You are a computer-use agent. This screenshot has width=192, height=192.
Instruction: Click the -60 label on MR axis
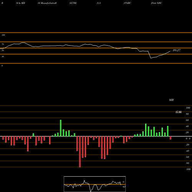click(x=187, y=157)
